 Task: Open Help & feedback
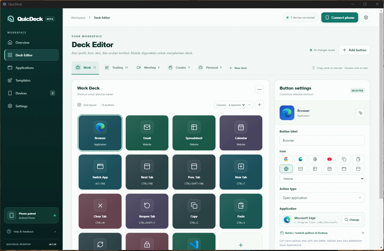31,231
